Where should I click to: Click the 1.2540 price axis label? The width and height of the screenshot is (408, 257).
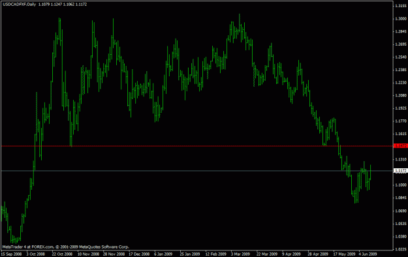401,57
